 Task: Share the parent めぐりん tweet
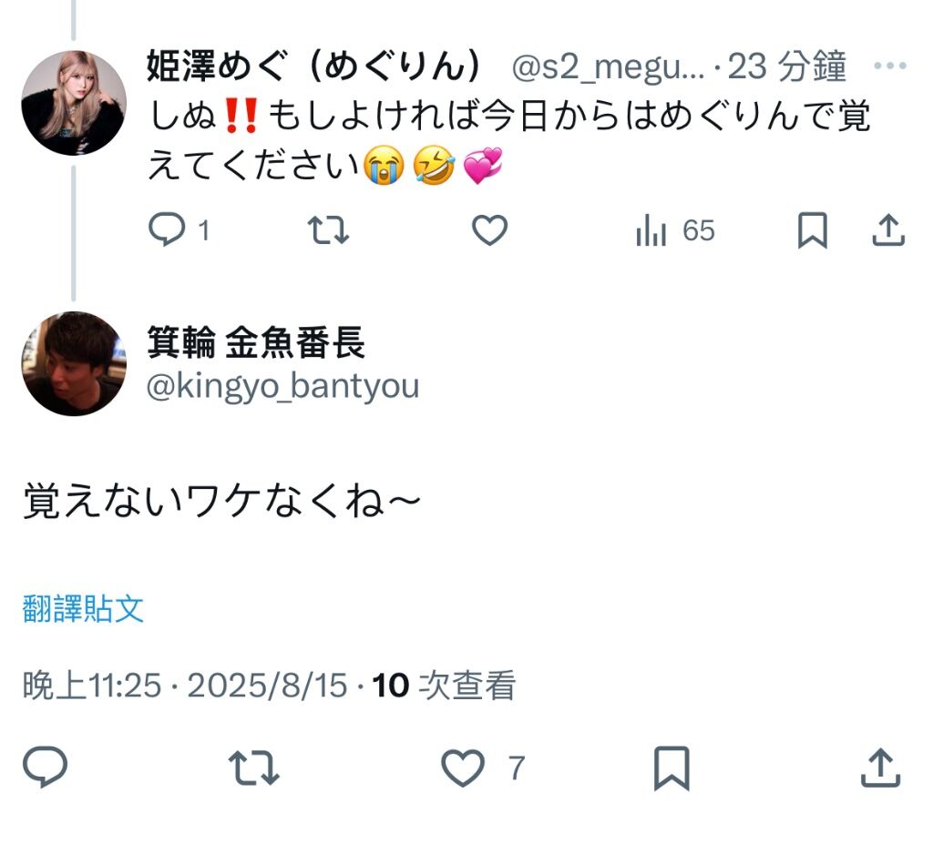click(888, 231)
